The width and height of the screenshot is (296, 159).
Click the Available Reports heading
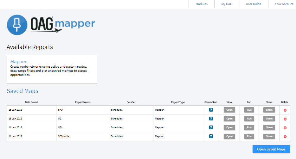click(x=30, y=47)
